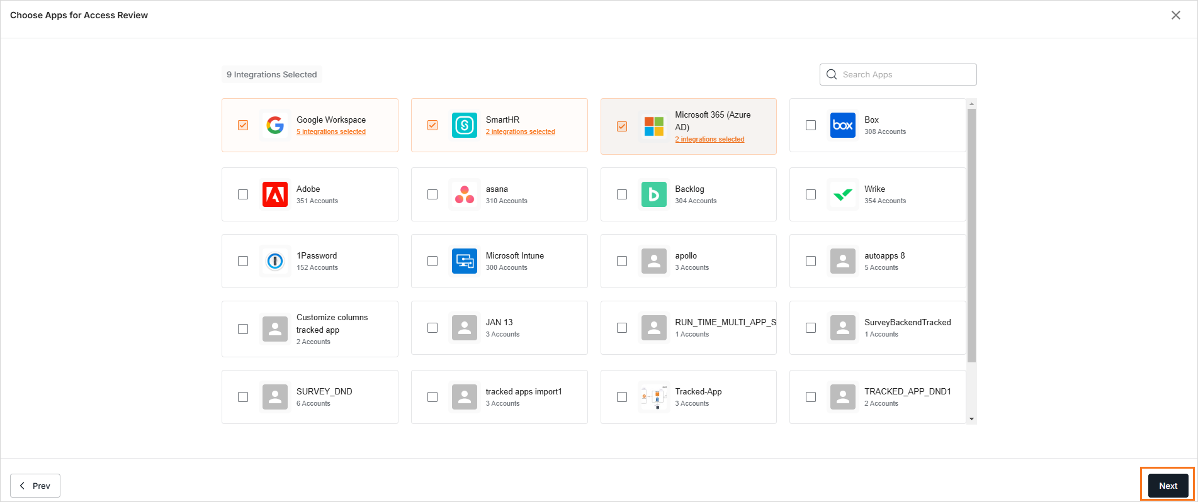Uncheck the SmartHR checkbox
Image resolution: width=1198 pixels, height=502 pixels.
(432, 125)
